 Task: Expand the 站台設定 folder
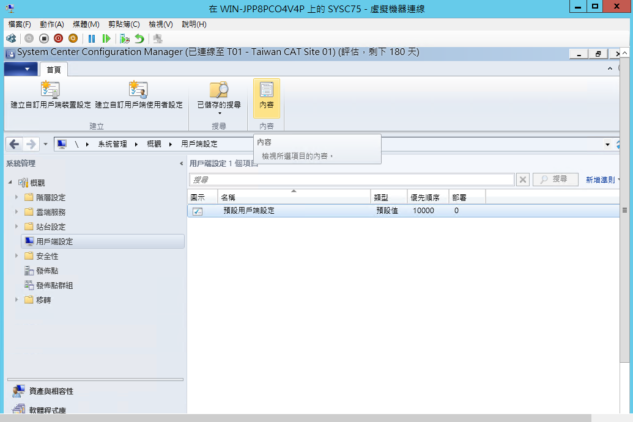17,226
